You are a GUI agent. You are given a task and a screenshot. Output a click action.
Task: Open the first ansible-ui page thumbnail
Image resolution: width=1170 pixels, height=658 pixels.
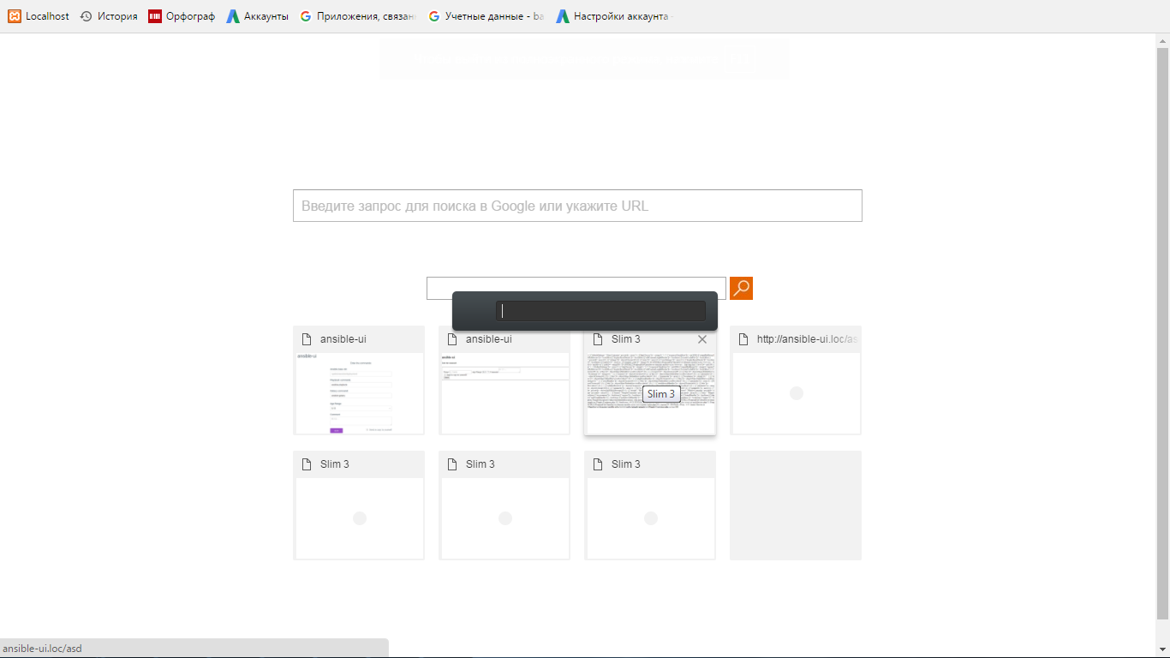pyautogui.click(x=358, y=390)
